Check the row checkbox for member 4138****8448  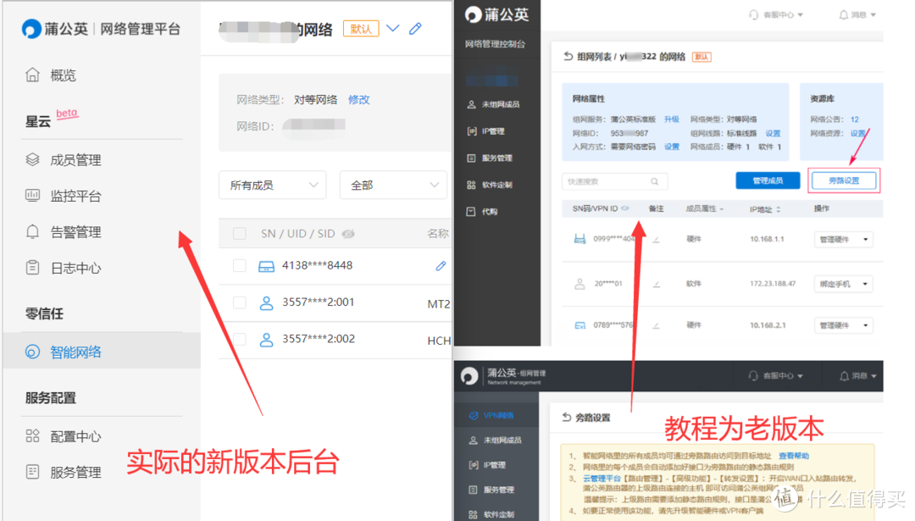(x=239, y=265)
